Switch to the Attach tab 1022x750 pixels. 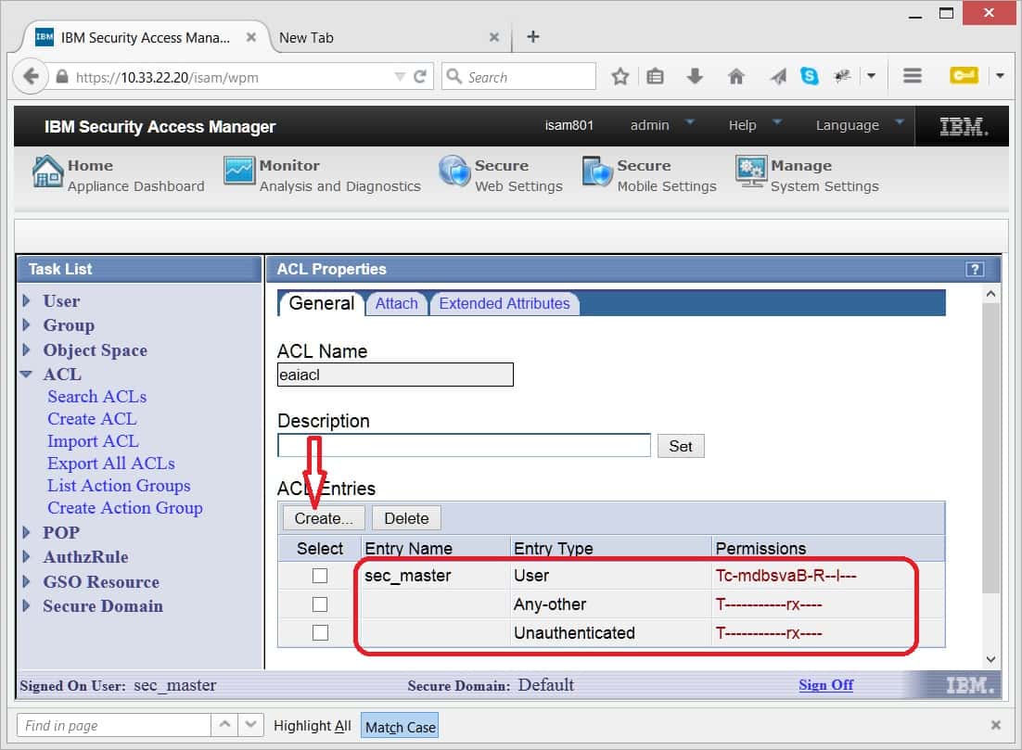(396, 303)
